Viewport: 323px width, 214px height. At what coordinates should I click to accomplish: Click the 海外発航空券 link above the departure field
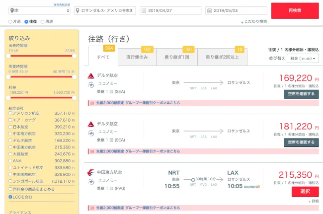[x=62, y=4]
